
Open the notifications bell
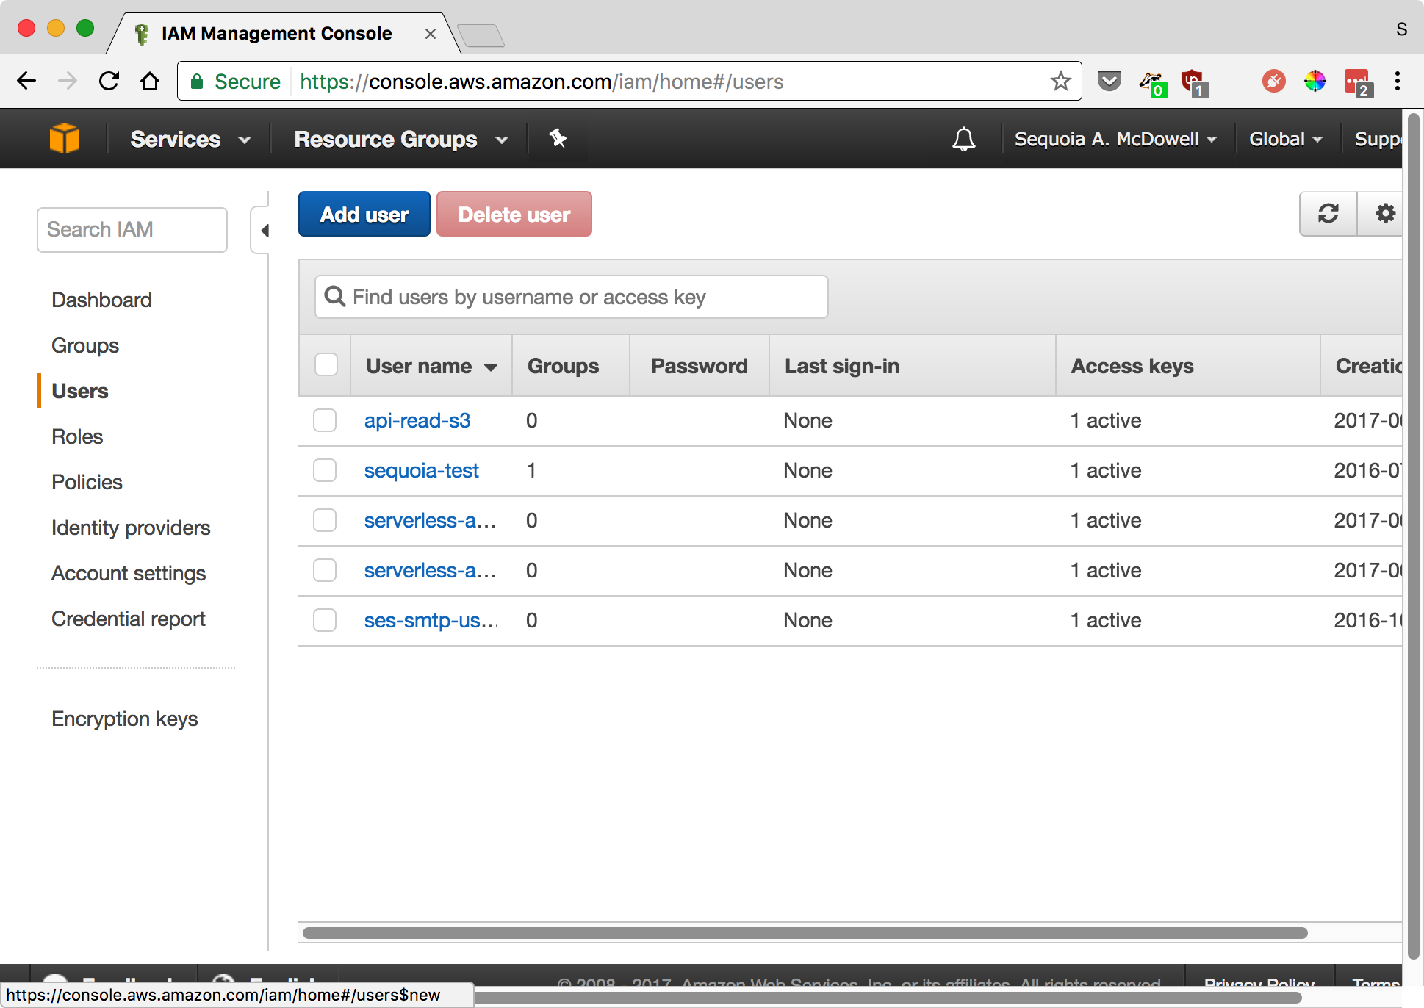click(964, 139)
